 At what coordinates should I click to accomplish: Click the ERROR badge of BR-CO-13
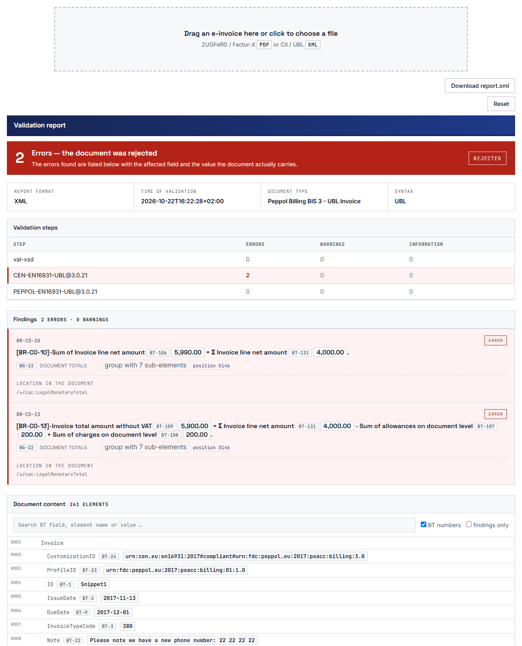tap(495, 414)
